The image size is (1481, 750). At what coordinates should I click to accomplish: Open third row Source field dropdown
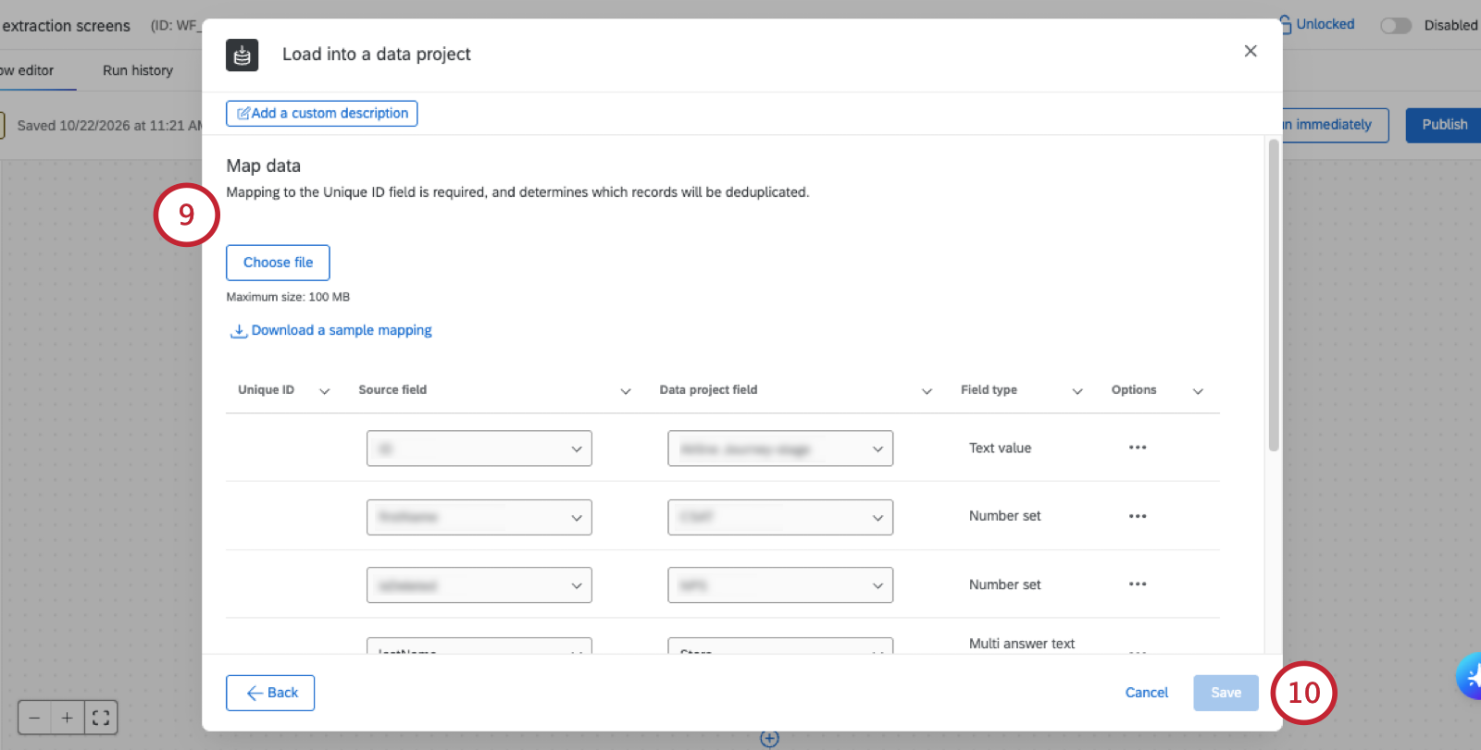(479, 585)
